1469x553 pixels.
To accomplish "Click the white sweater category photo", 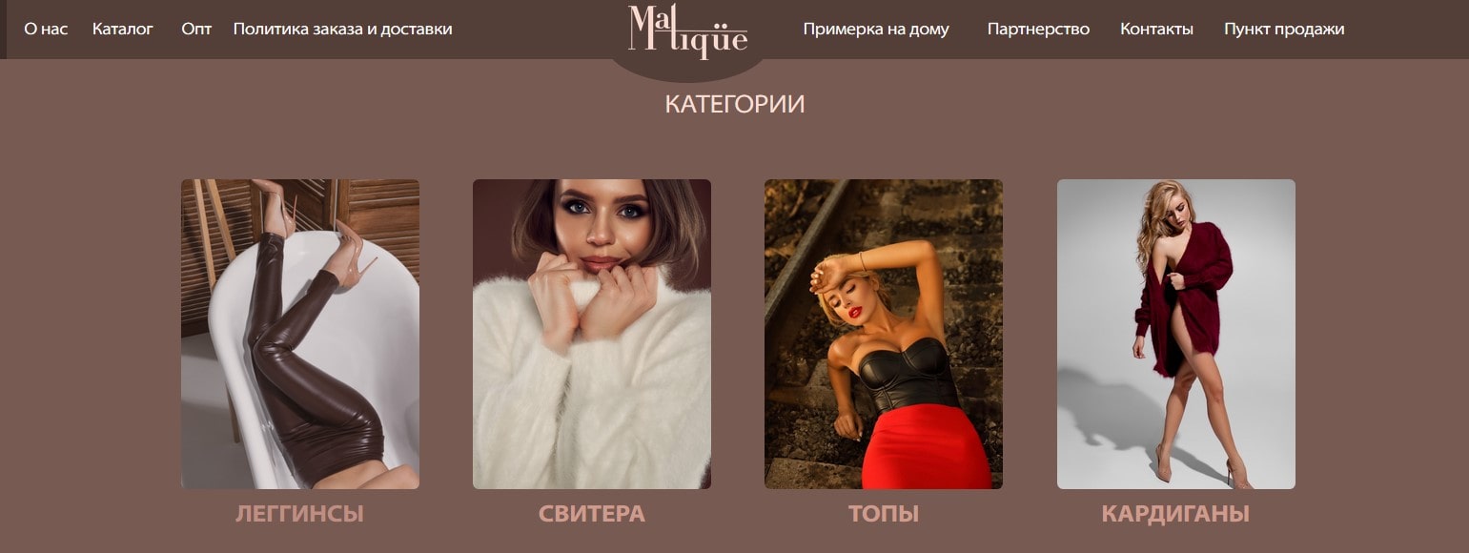I will pyautogui.click(x=592, y=334).
